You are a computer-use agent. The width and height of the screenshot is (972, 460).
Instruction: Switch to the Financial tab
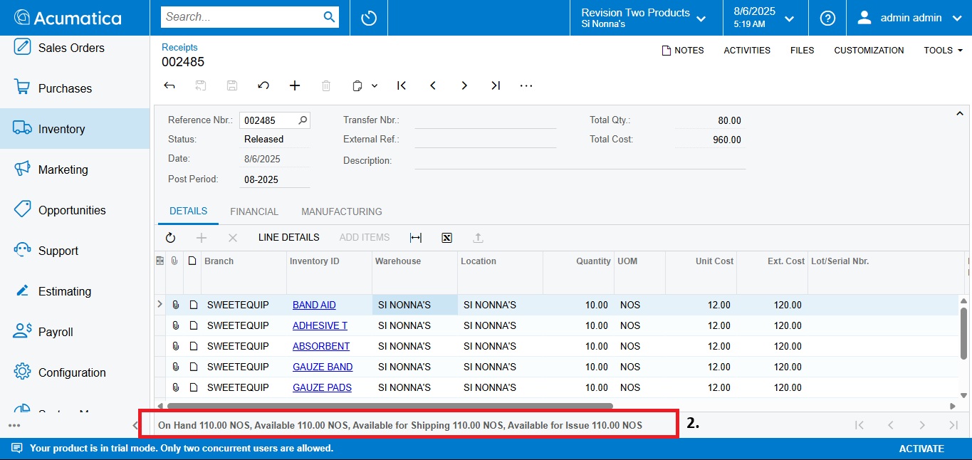point(254,211)
